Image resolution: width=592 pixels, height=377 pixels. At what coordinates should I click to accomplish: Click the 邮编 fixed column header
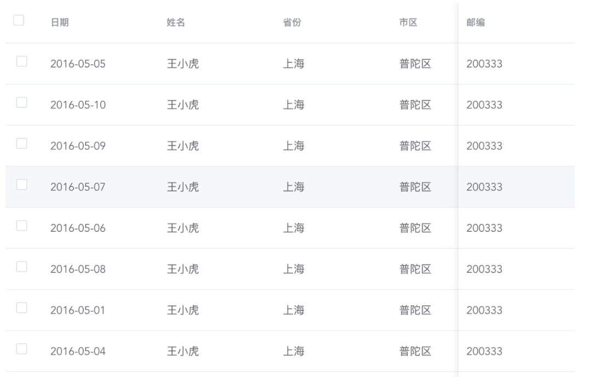pyautogui.click(x=475, y=22)
